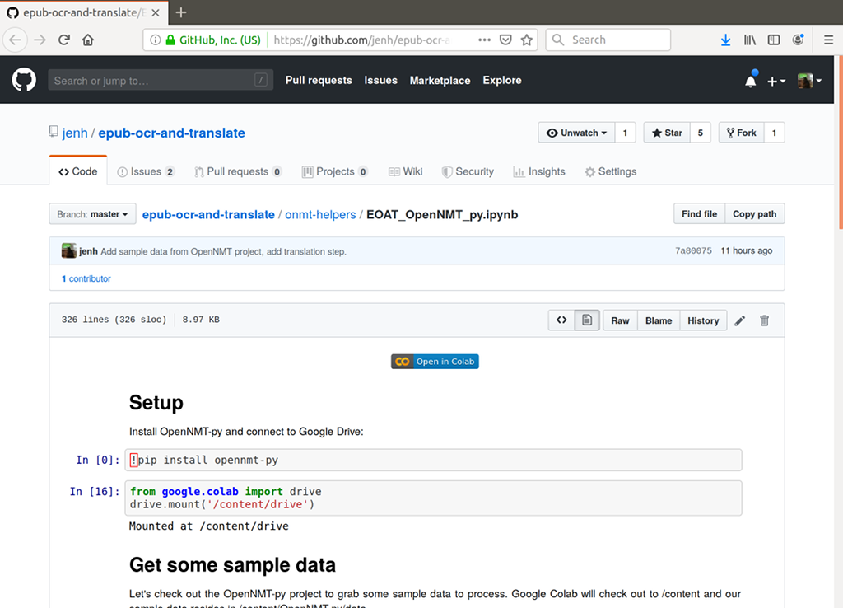Switch to the Issues tab
843x608 pixels.
[x=146, y=171]
